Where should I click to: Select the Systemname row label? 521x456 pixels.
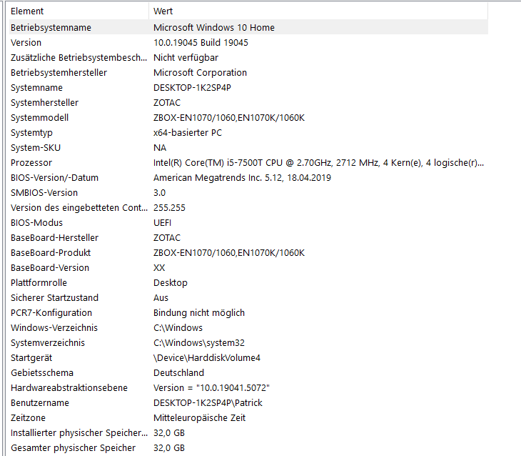click(x=36, y=87)
